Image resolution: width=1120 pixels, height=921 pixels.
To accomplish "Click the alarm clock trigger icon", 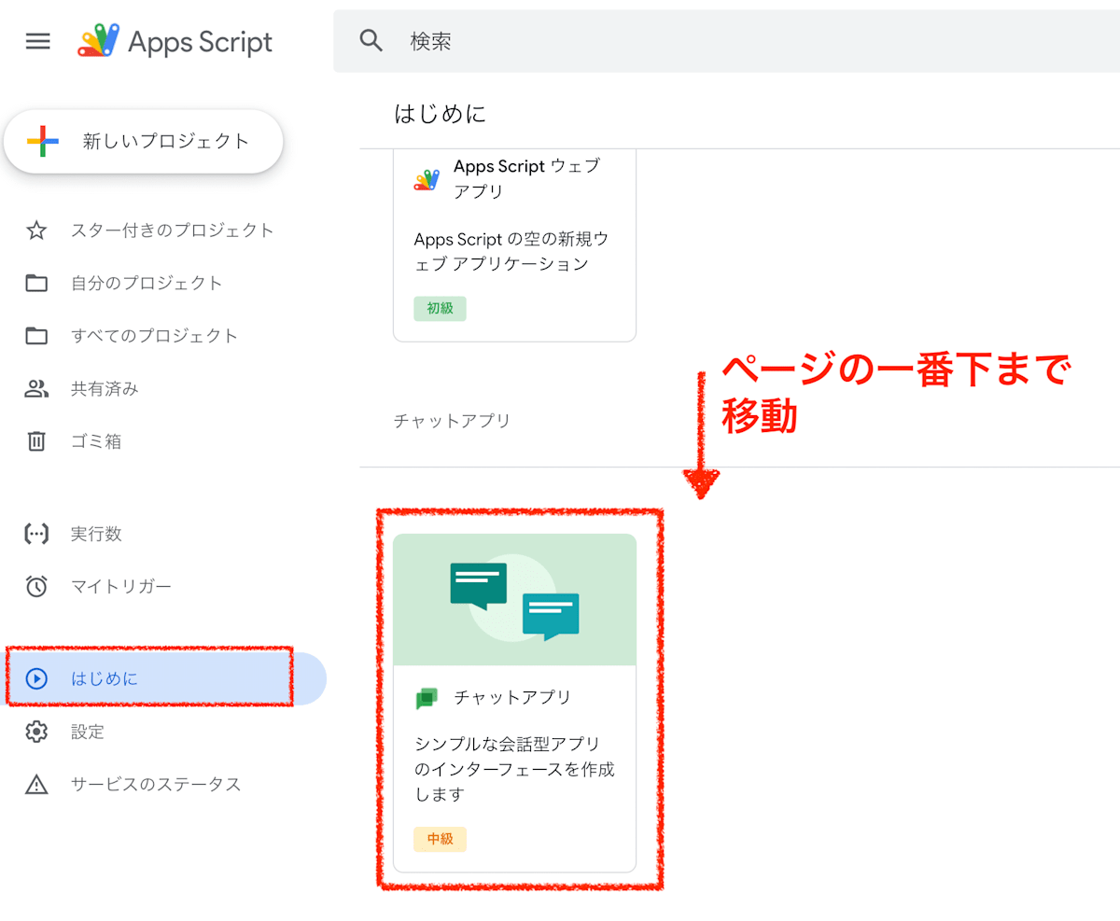I will click(36, 586).
